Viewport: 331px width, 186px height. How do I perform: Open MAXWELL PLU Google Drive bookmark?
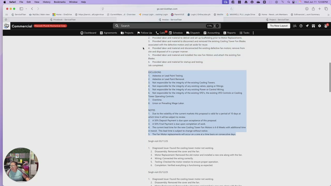[241, 14]
